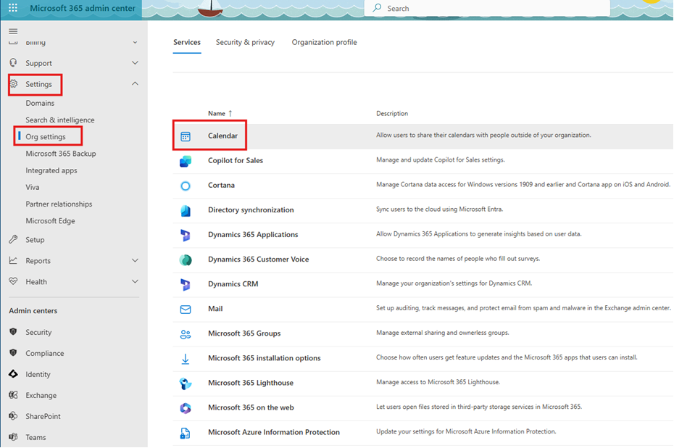Click the Dynamics CRM icon
Viewport: 674px width, 448px height.
click(186, 285)
